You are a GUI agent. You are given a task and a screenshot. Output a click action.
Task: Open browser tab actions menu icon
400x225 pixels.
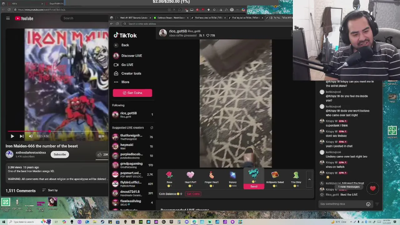pyautogui.click(x=112, y=18)
